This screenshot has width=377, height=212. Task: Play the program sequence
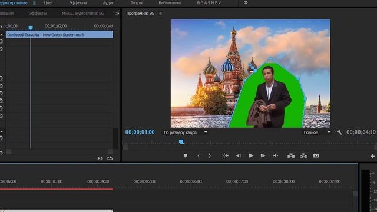[251, 155]
